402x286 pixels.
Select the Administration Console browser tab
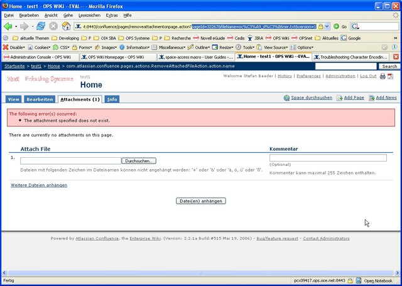39,57
